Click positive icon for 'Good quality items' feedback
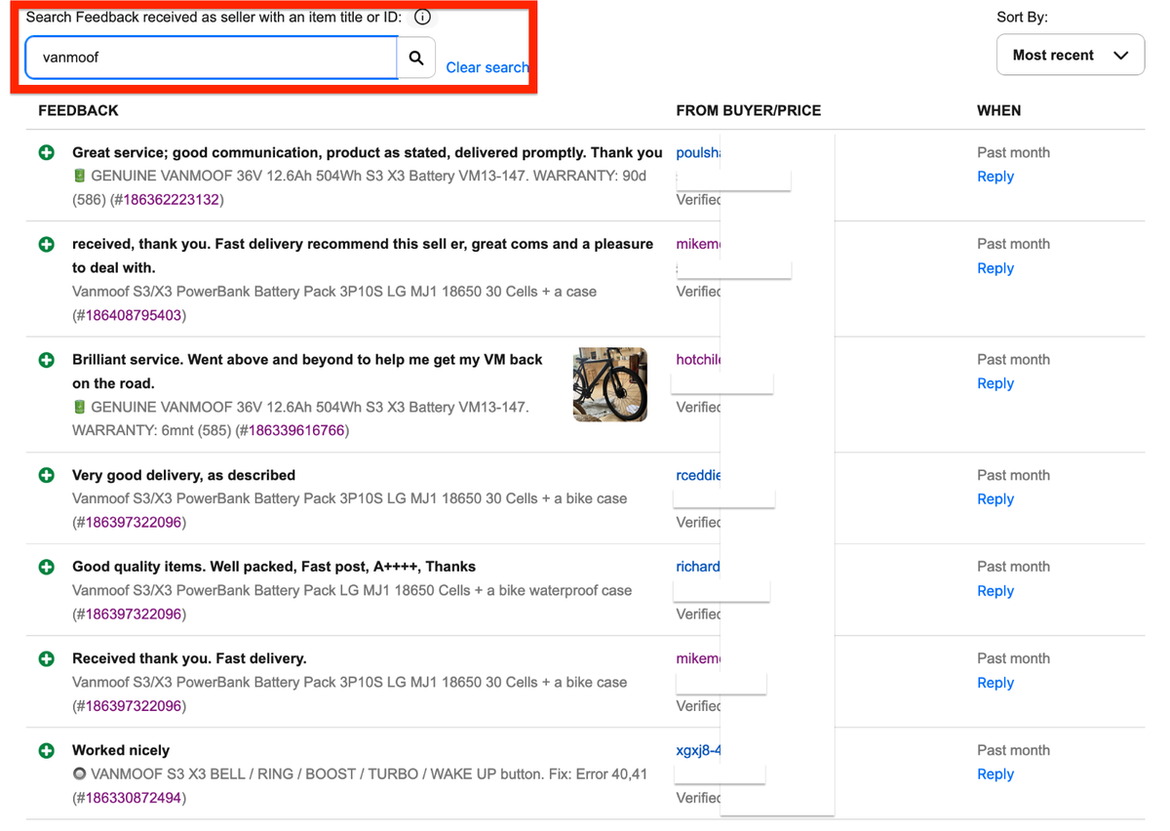 (x=46, y=567)
